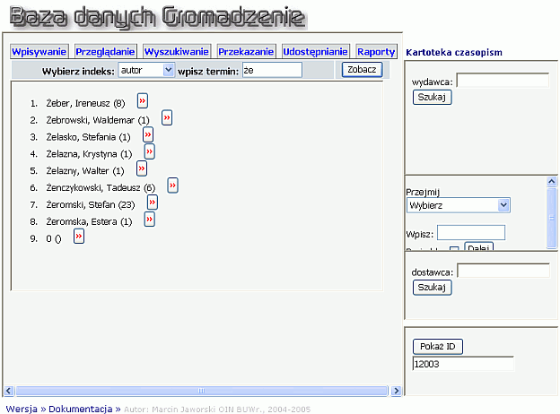The height and width of the screenshot is (414, 560).
Task: Click the Baza danych Gromadzenie title
Action: point(157,17)
